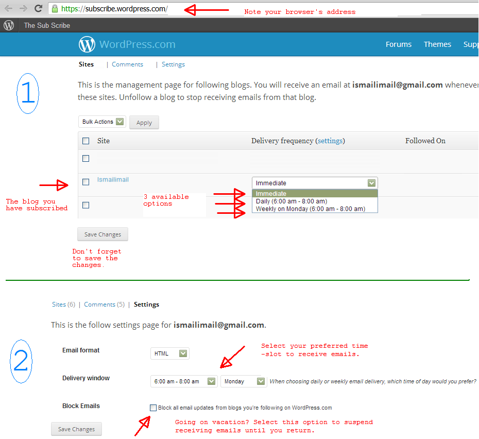This screenshot has width=479, height=439.
Task: Switch to the Comments tab at top
Action: coord(127,64)
